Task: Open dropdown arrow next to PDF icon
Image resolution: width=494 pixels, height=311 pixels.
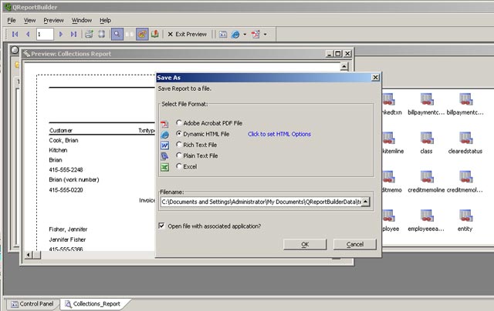Action: (265, 34)
